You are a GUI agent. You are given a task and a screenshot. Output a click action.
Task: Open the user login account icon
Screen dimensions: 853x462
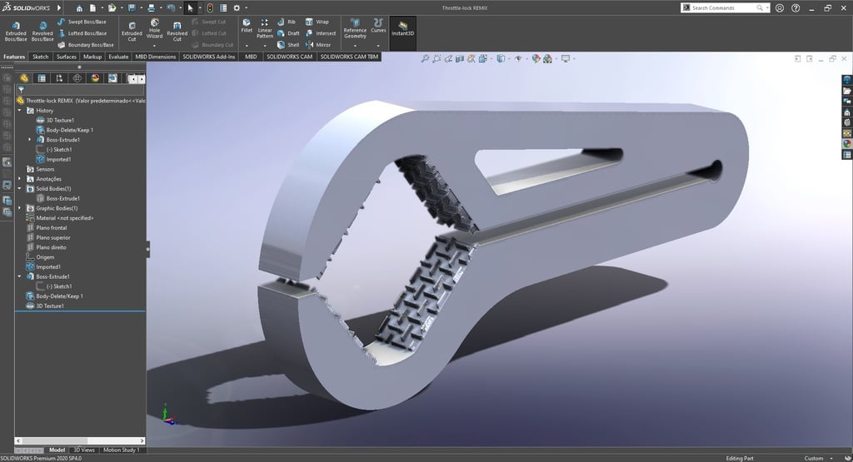(x=780, y=7)
